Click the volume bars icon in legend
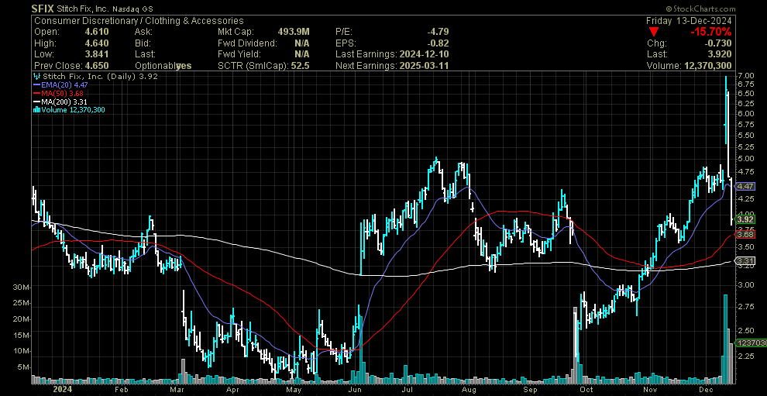Image resolution: width=767 pixels, height=396 pixels. (36, 109)
